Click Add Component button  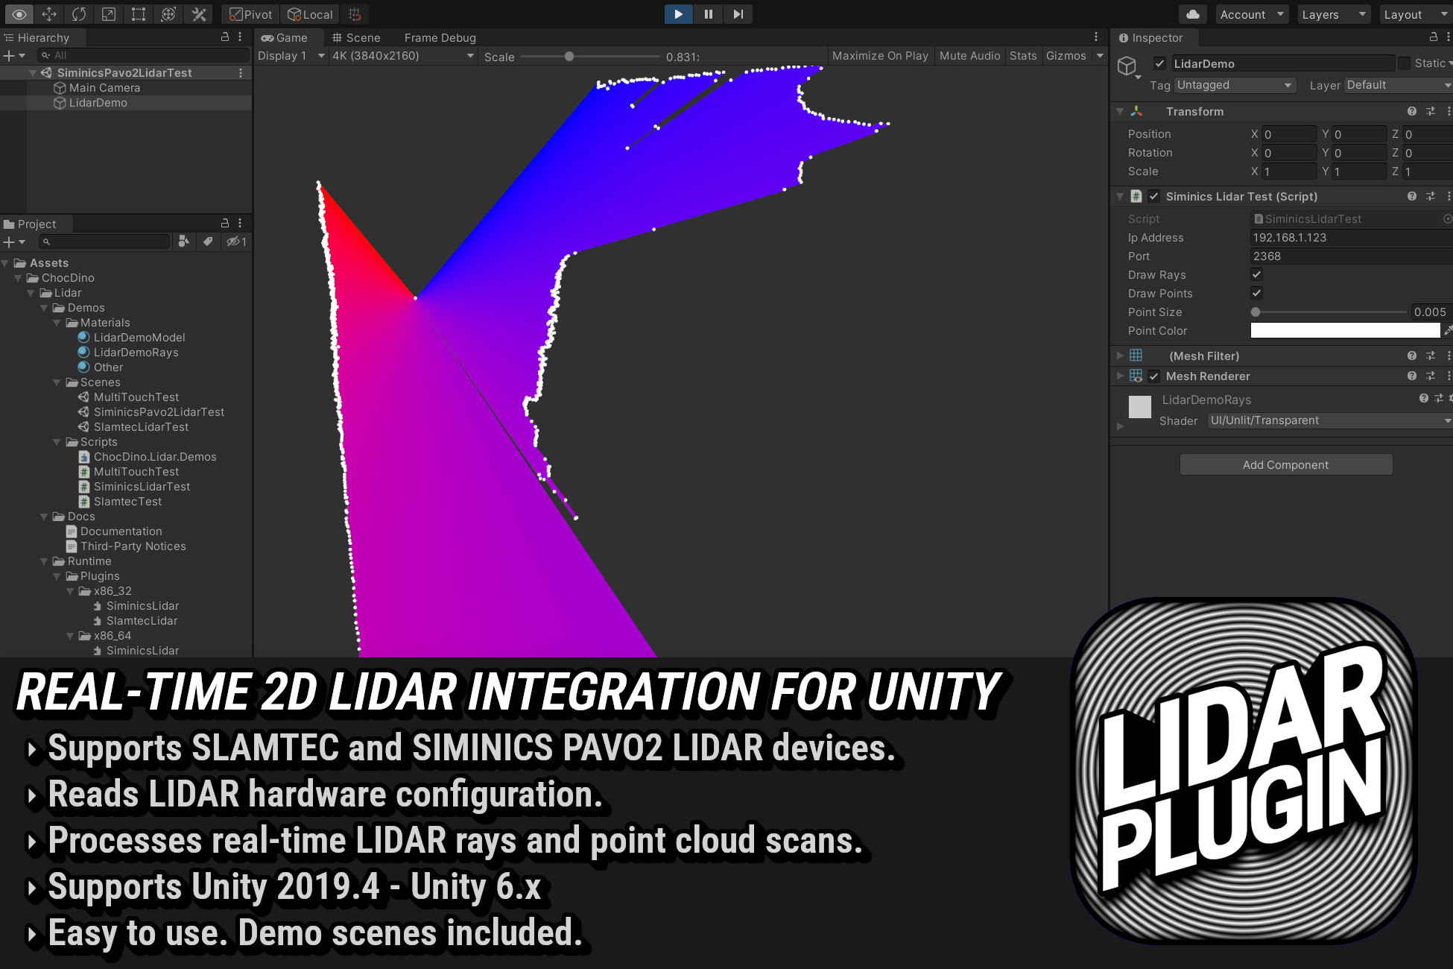[x=1285, y=464]
